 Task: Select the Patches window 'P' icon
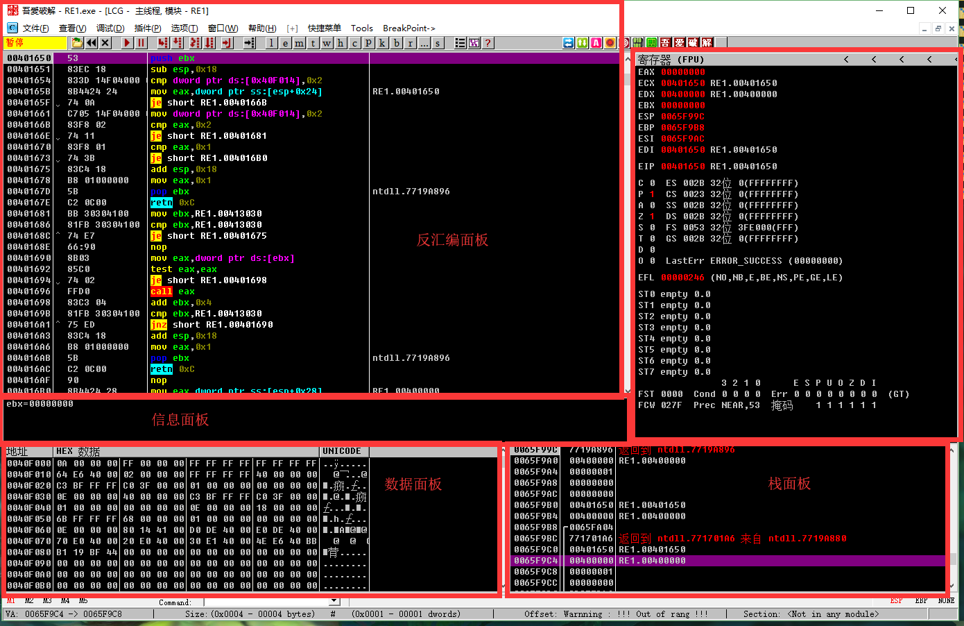coord(369,43)
